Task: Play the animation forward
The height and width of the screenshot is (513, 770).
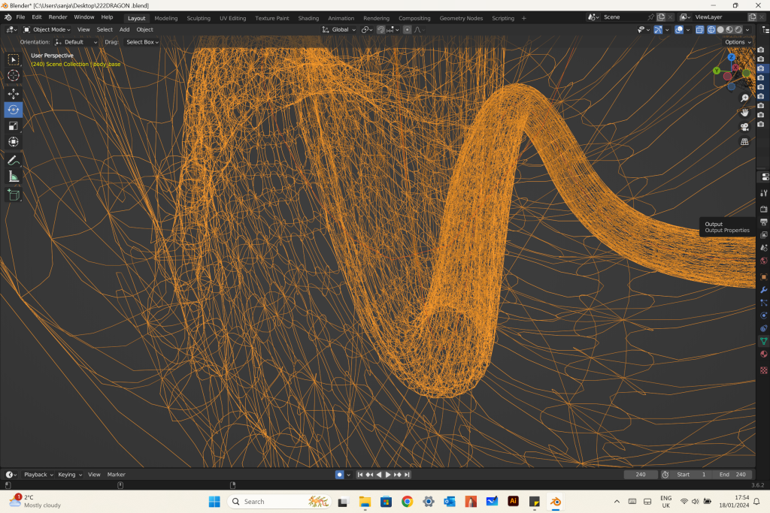Action: tap(388, 475)
